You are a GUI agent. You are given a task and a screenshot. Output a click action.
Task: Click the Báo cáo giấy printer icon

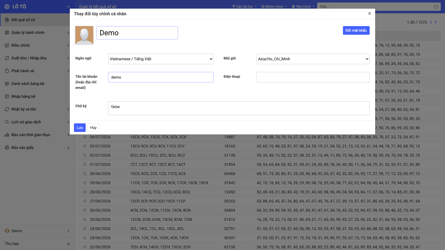pos(7,147)
